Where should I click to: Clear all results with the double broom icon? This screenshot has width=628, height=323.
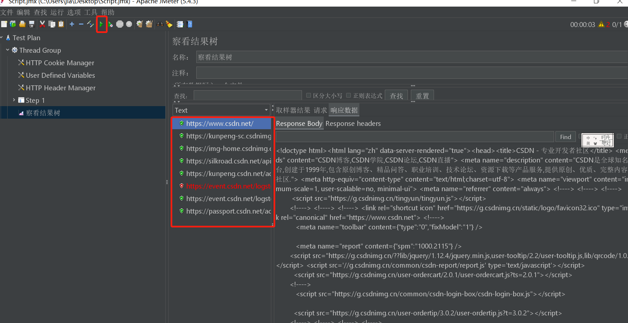[149, 24]
